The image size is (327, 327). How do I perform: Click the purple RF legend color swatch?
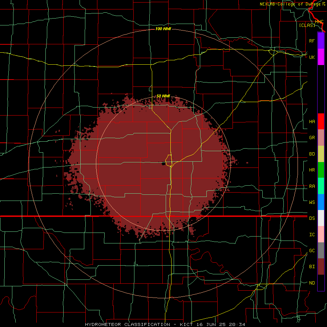pos(321,41)
